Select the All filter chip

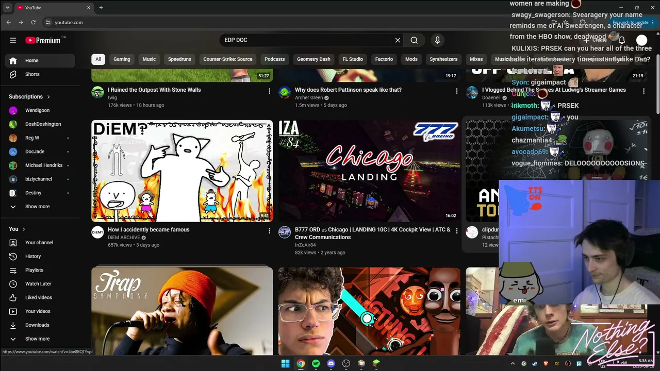pos(98,59)
